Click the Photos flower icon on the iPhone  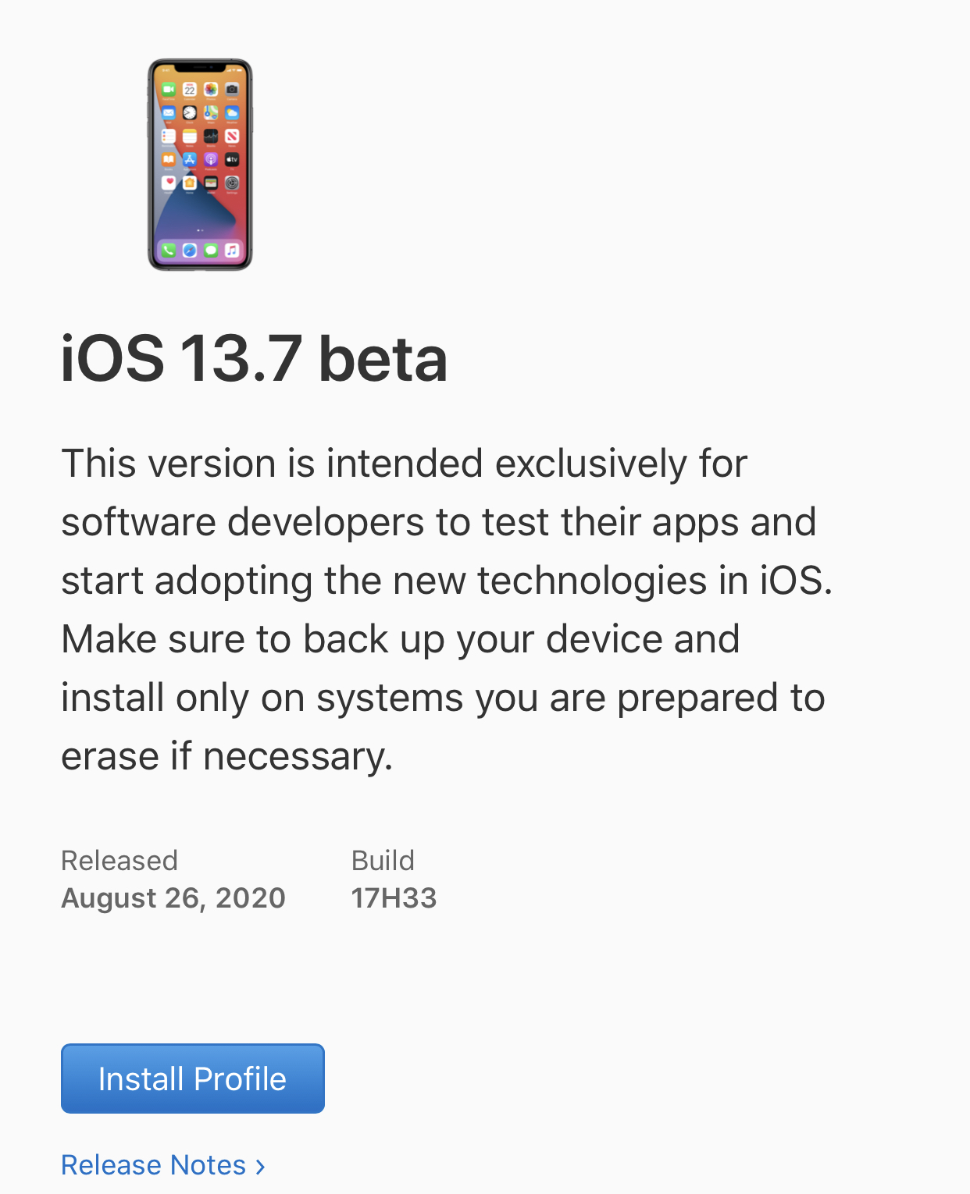(211, 89)
